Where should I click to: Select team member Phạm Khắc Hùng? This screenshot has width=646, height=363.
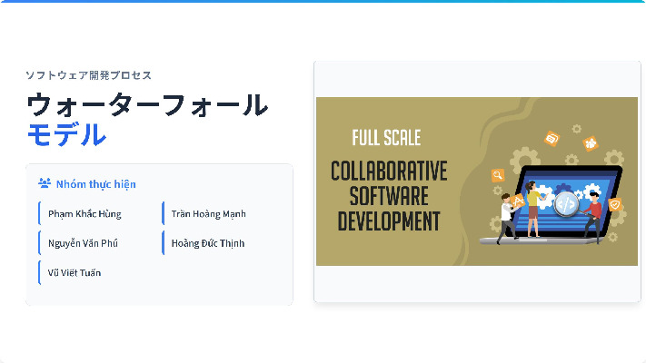84,214
